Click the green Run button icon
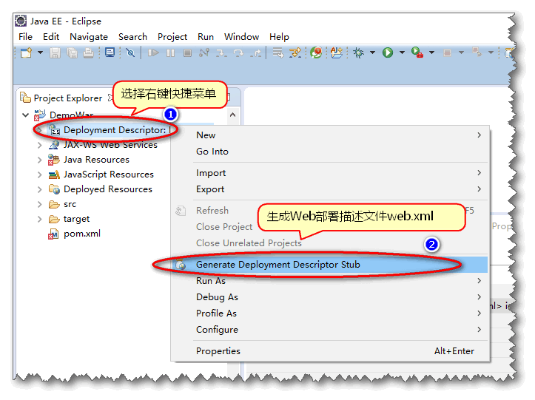This screenshot has width=535, height=400. [x=388, y=52]
